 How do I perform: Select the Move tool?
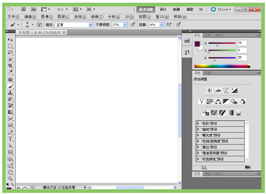10,39
